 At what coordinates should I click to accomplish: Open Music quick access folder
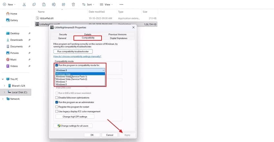[11, 60]
